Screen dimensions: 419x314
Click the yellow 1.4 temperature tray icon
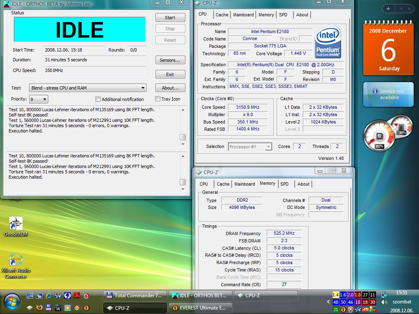336,295
